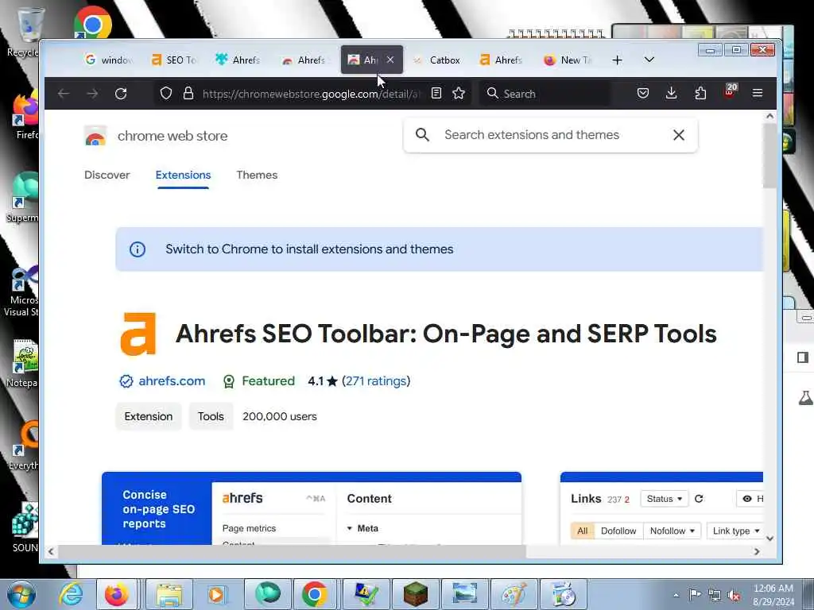The height and width of the screenshot is (610, 814).
Task: Click the Extension category chip
Action: (149, 416)
